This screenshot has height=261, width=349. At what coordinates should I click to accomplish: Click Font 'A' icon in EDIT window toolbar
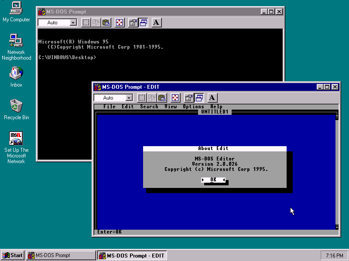[212, 97]
